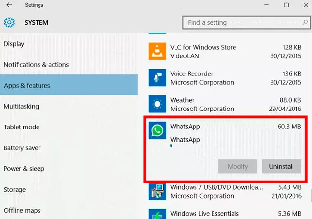Click the search magnifier icon
The width and height of the screenshot is (312, 219).
pyautogui.click(x=305, y=23)
